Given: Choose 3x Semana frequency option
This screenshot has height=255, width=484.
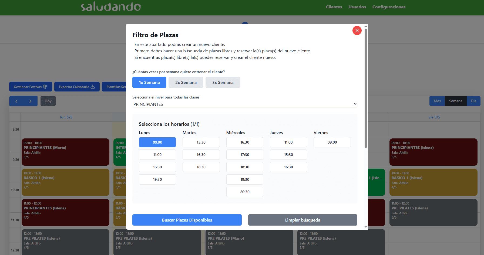Looking at the screenshot, I should (223, 83).
